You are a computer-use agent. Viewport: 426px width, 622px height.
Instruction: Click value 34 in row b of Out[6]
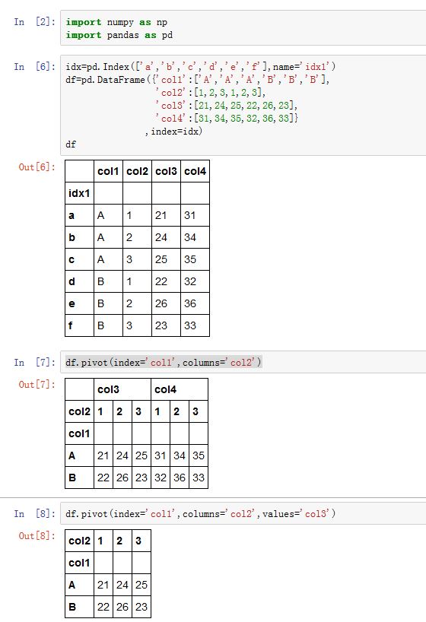point(195,237)
